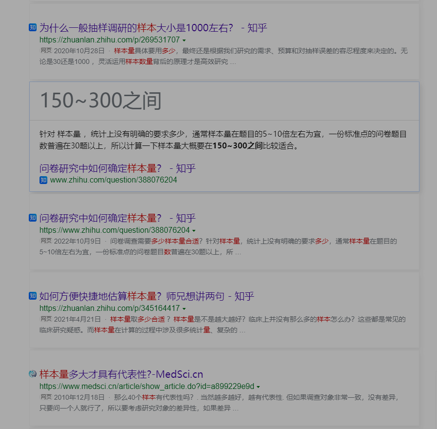Open the URL https://www.zhihu.com/question/388076204
Screen dimensions: 437x429
115,230
